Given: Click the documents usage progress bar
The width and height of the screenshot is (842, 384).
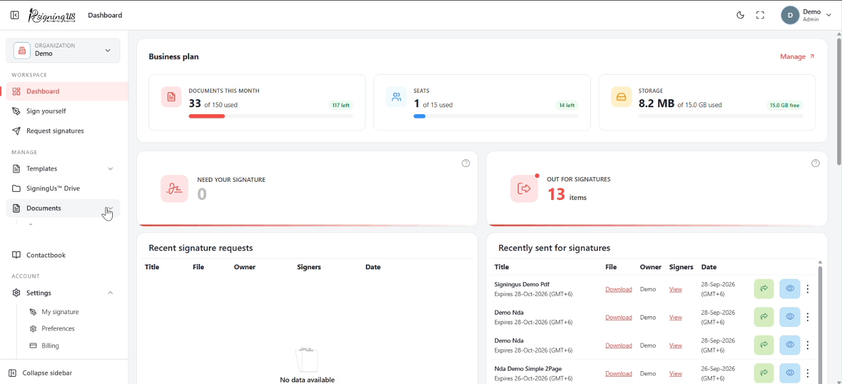Looking at the screenshot, I should pyautogui.click(x=271, y=116).
